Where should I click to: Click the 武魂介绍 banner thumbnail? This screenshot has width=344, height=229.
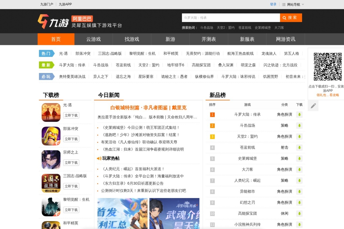tap(174, 214)
